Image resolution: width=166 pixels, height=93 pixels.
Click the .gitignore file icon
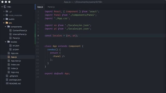pos(7,76)
